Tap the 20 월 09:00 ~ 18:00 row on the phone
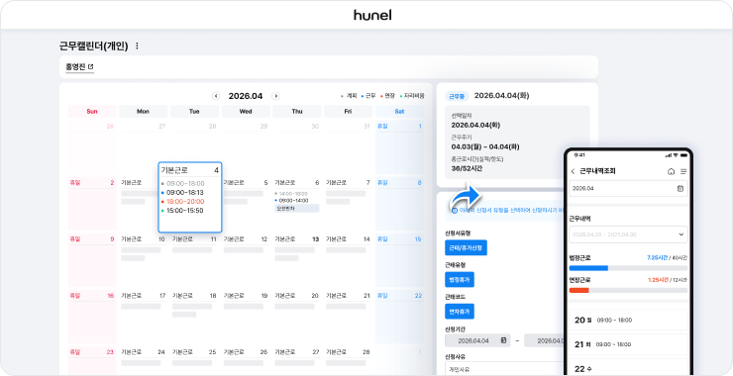 [628, 321]
